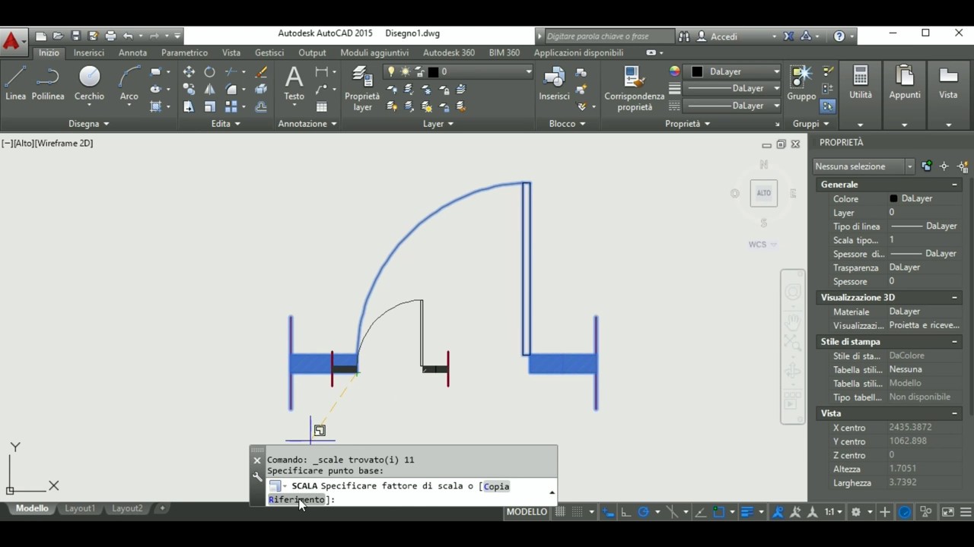
Task: Switch to the Inserisci ribbon tab
Action: click(89, 52)
